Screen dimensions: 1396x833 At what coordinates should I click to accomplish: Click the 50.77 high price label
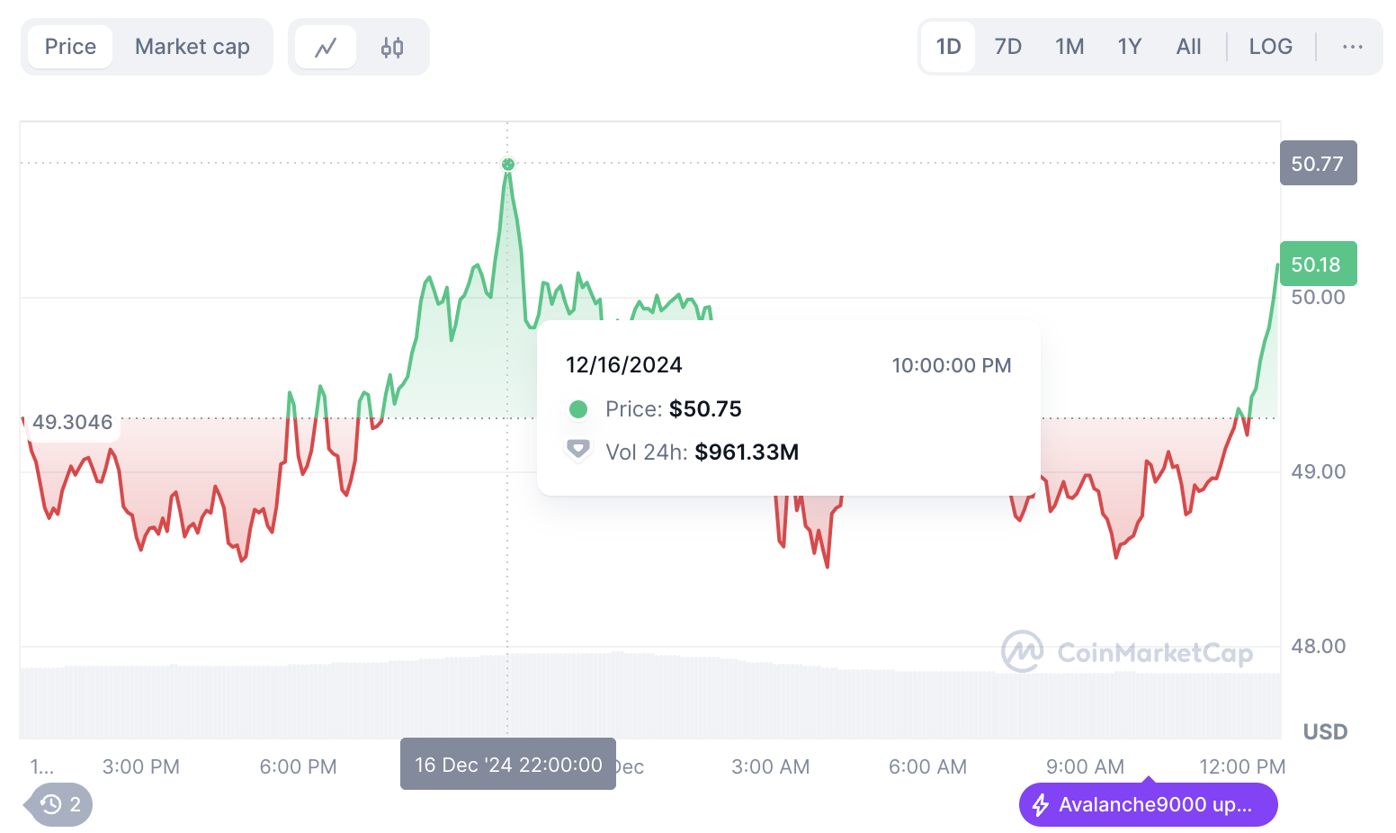(1317, 164)
